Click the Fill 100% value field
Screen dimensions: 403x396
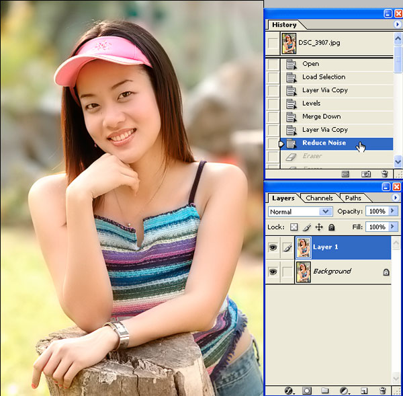[377, 227]
